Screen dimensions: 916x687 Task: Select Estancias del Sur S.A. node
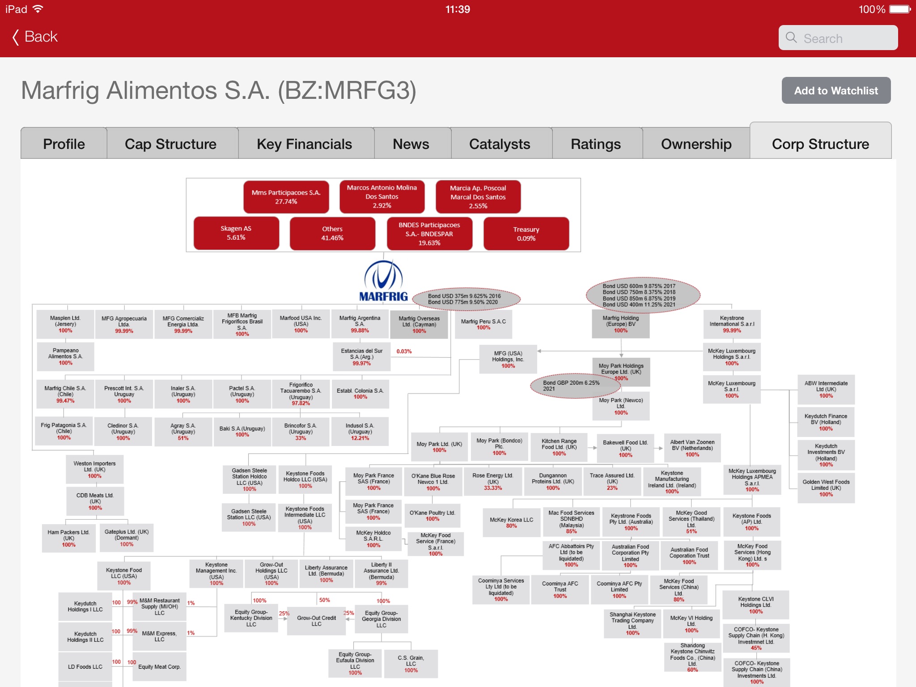click(x=362, y=357)
